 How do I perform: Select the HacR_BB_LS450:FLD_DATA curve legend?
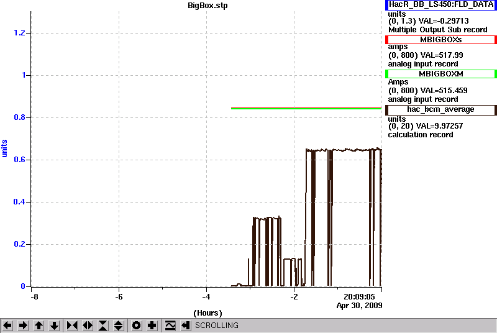pos(441,4)
